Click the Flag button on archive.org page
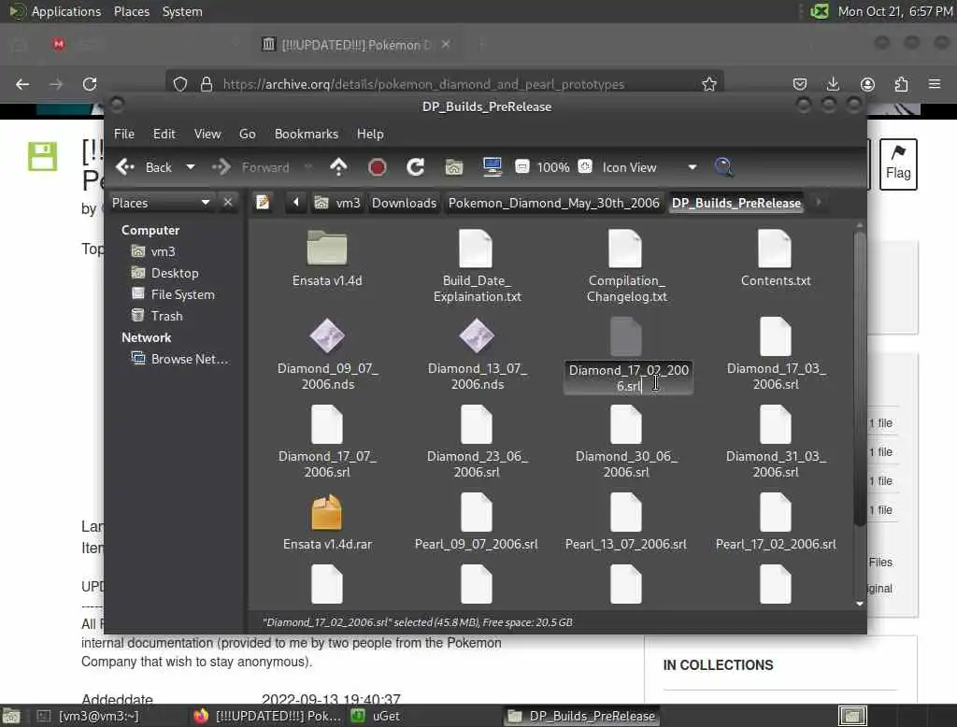Screen dimensions: 957x727 (x=898, y=164)
